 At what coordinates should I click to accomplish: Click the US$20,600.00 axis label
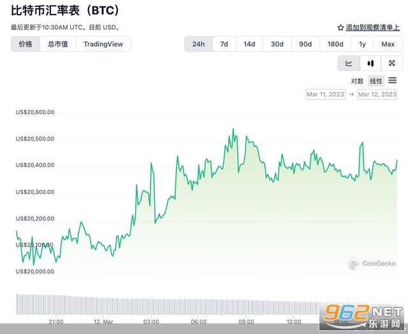35,112
